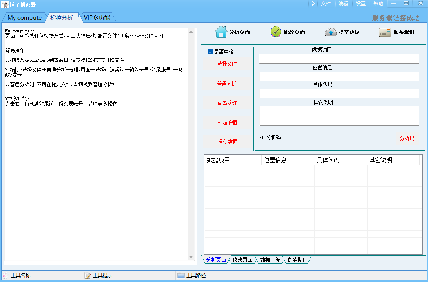This screenshot has height=282, width=428.
Task: Click the 工具路径 folder icon in the status bar
Action: point(181,275)
